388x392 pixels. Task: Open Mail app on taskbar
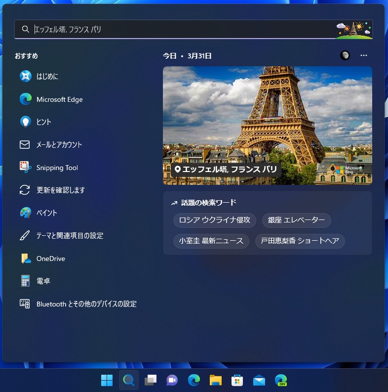coord(259,380)
